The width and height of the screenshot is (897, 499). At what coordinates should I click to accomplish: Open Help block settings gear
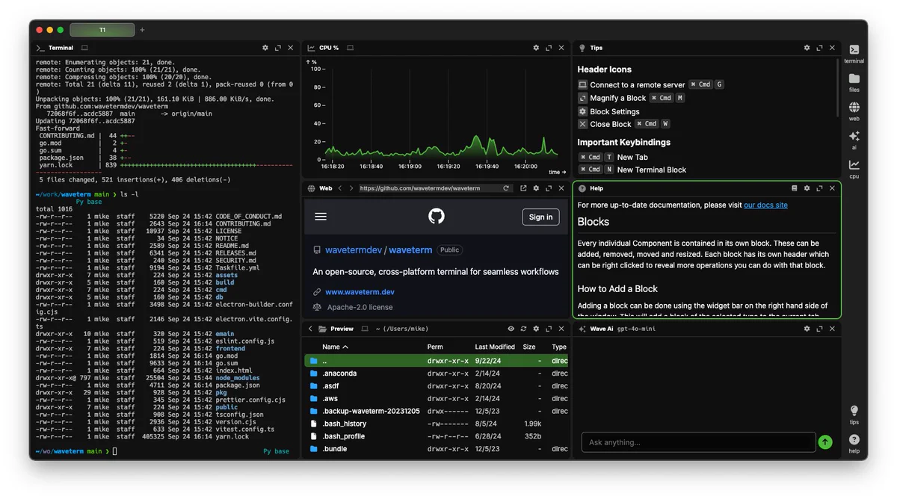point(807,188)
